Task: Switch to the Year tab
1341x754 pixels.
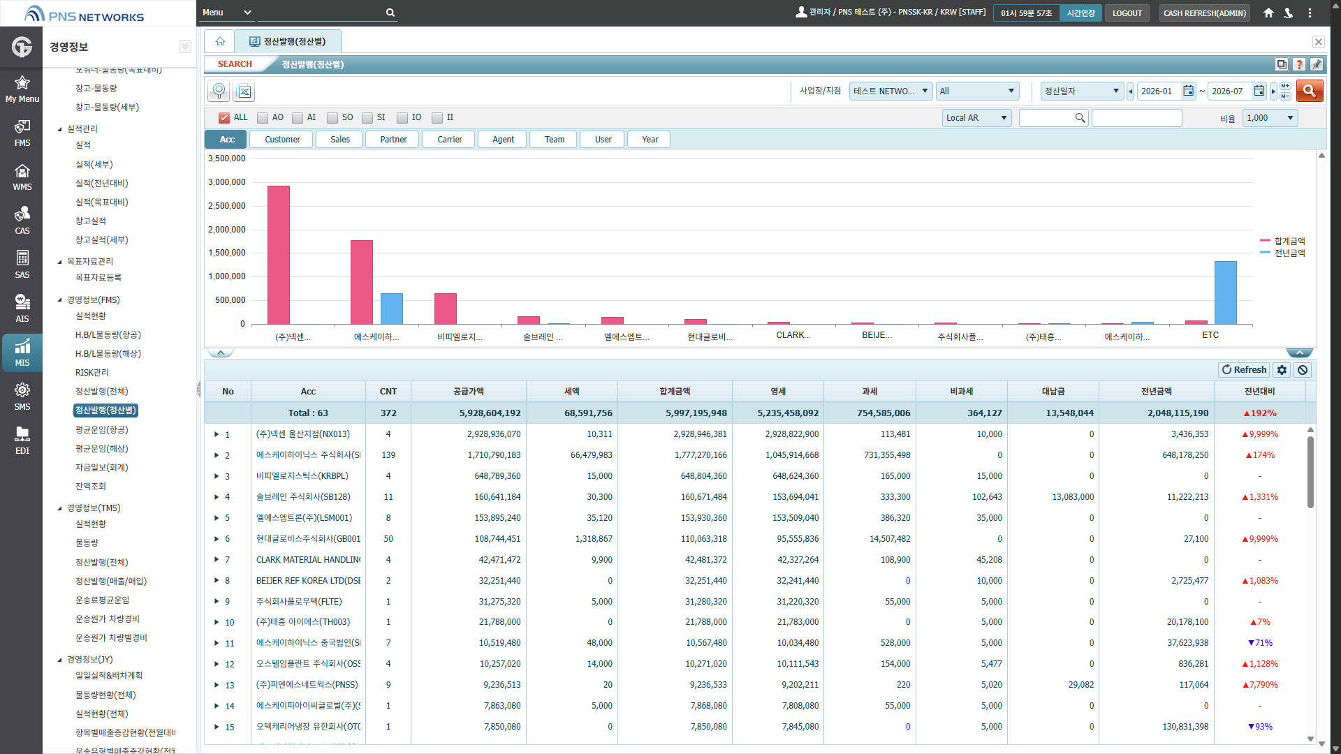Action: pyautogui.click(x=650, y=140)
